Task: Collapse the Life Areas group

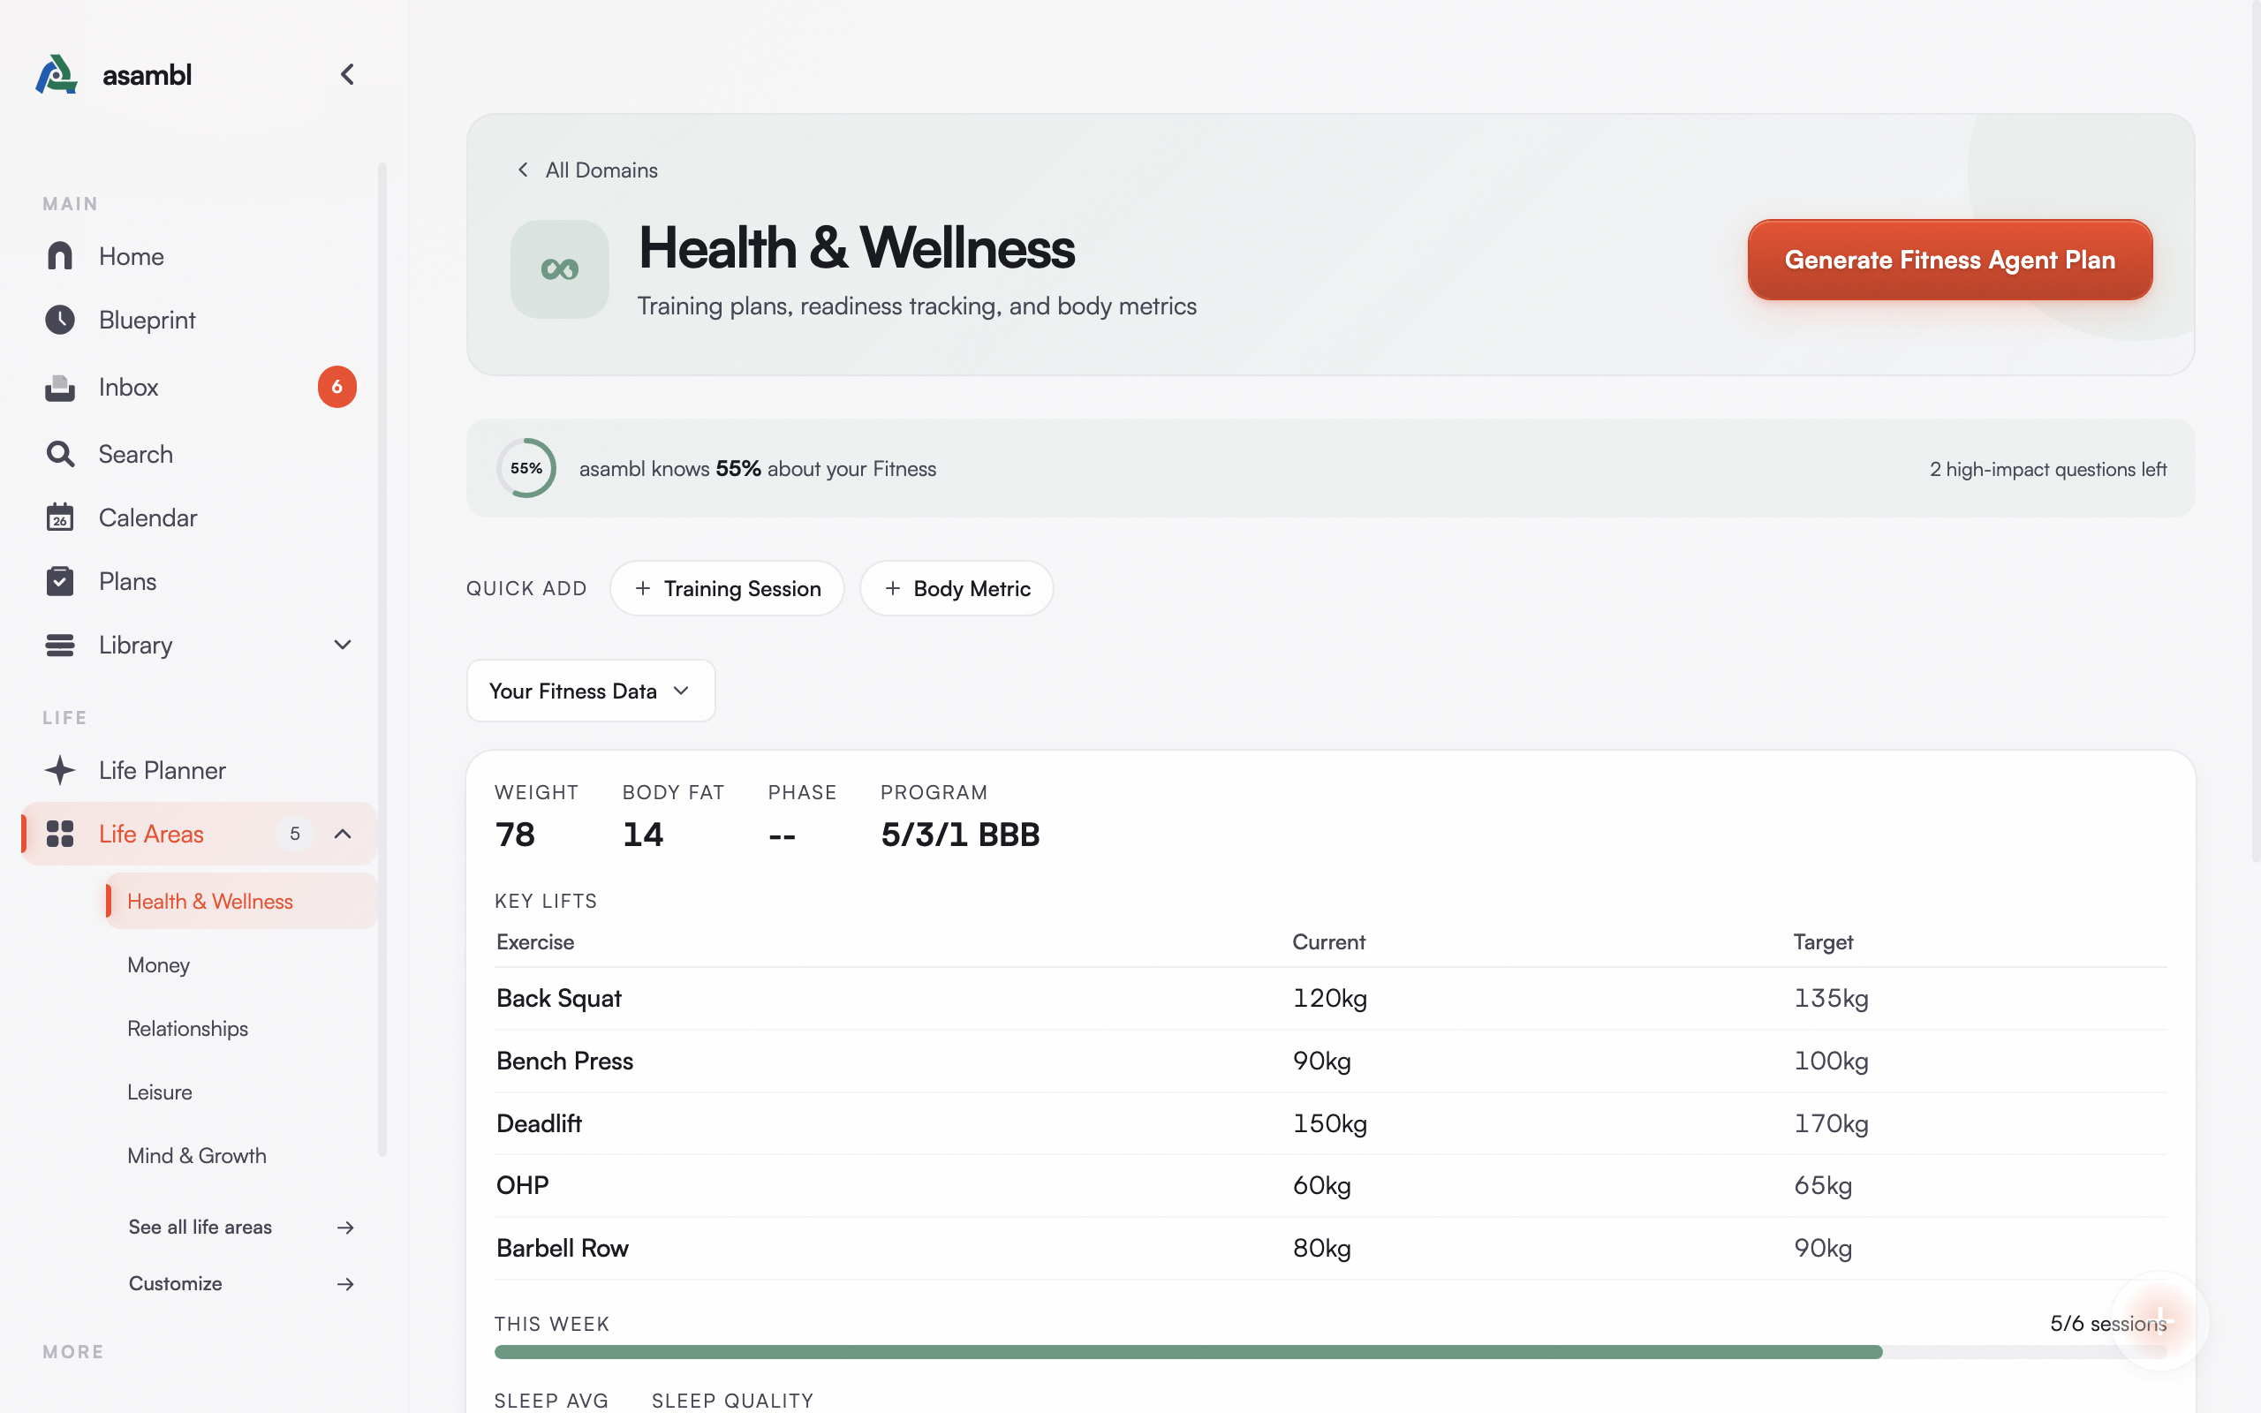Action: click(x=341, y=834)
